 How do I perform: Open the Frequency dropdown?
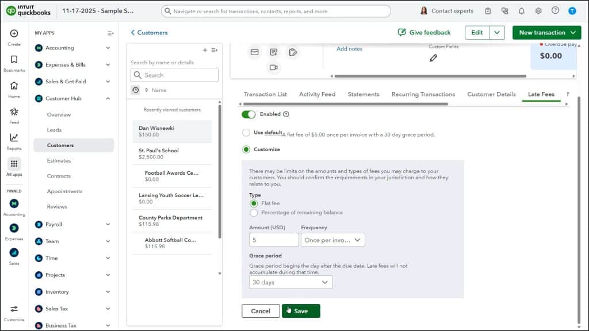pos(334,240)
